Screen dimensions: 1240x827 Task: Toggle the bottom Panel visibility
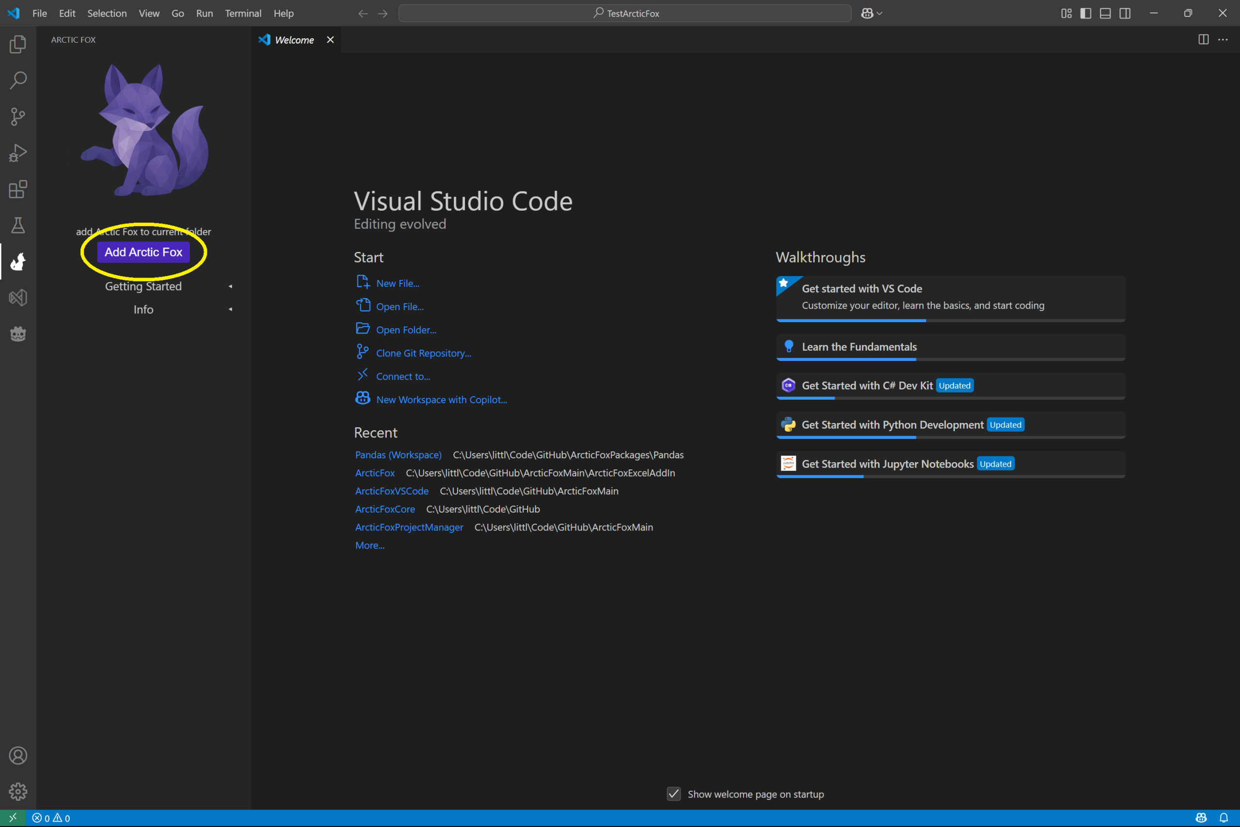[x=1105, y=13]
